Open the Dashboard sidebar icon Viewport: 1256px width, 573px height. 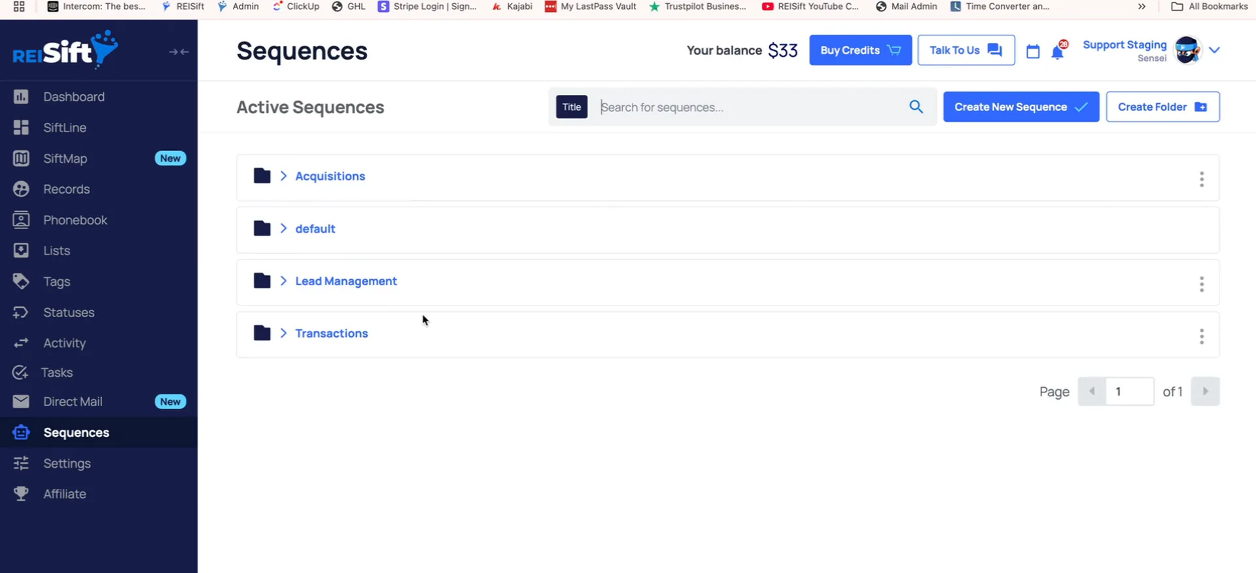tap(21, 97)
